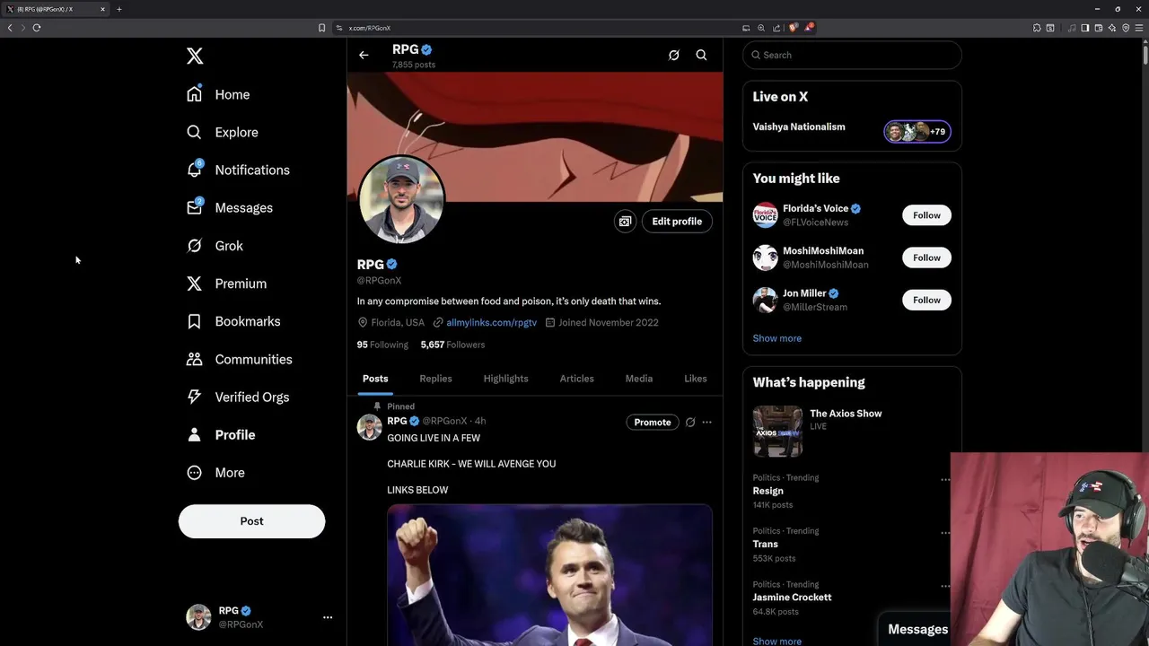Open account switcher three dots near RPG
The height and width of the screenshot is (646, 1149).
(x=328, y=617)
